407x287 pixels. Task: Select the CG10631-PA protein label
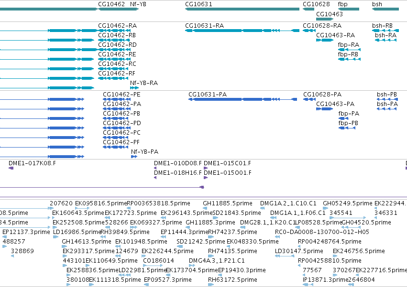[208, 95]
